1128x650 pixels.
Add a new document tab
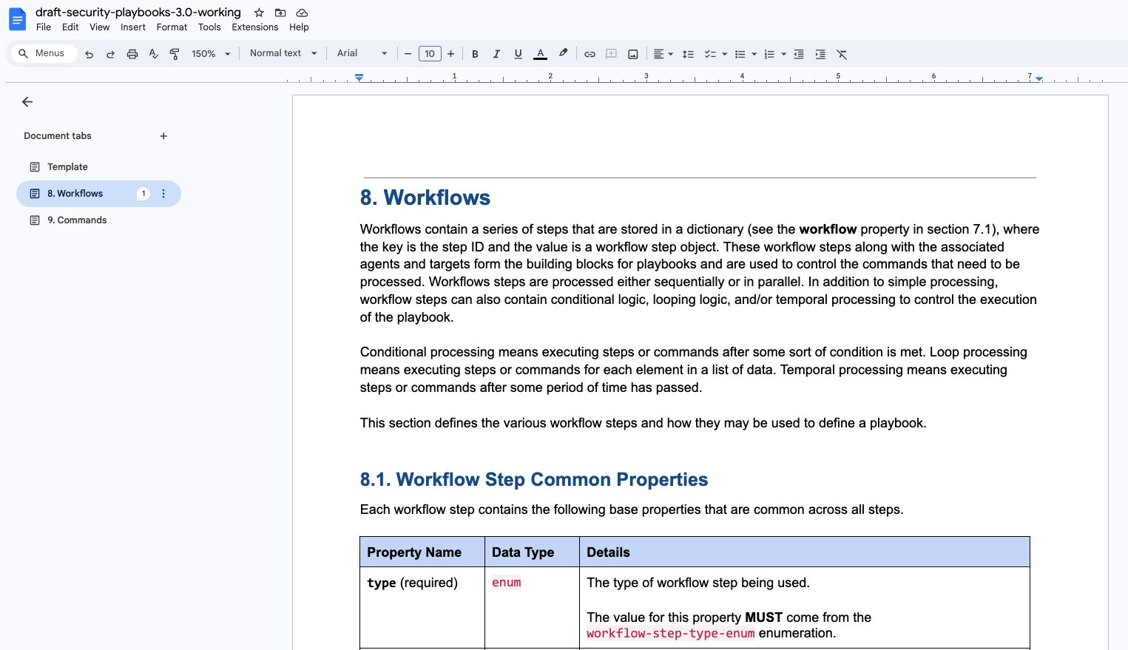tap(163, 136)
